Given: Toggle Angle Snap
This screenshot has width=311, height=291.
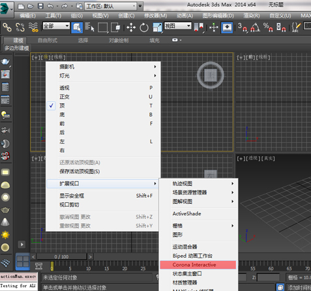Looking at the screenshot, I should 255,27.
